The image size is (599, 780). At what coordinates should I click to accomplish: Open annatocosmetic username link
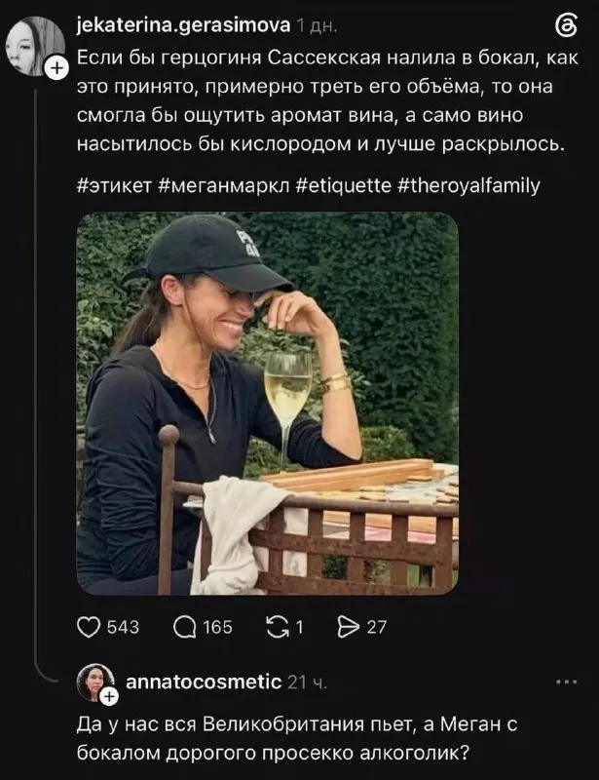(x=204, y=681)
